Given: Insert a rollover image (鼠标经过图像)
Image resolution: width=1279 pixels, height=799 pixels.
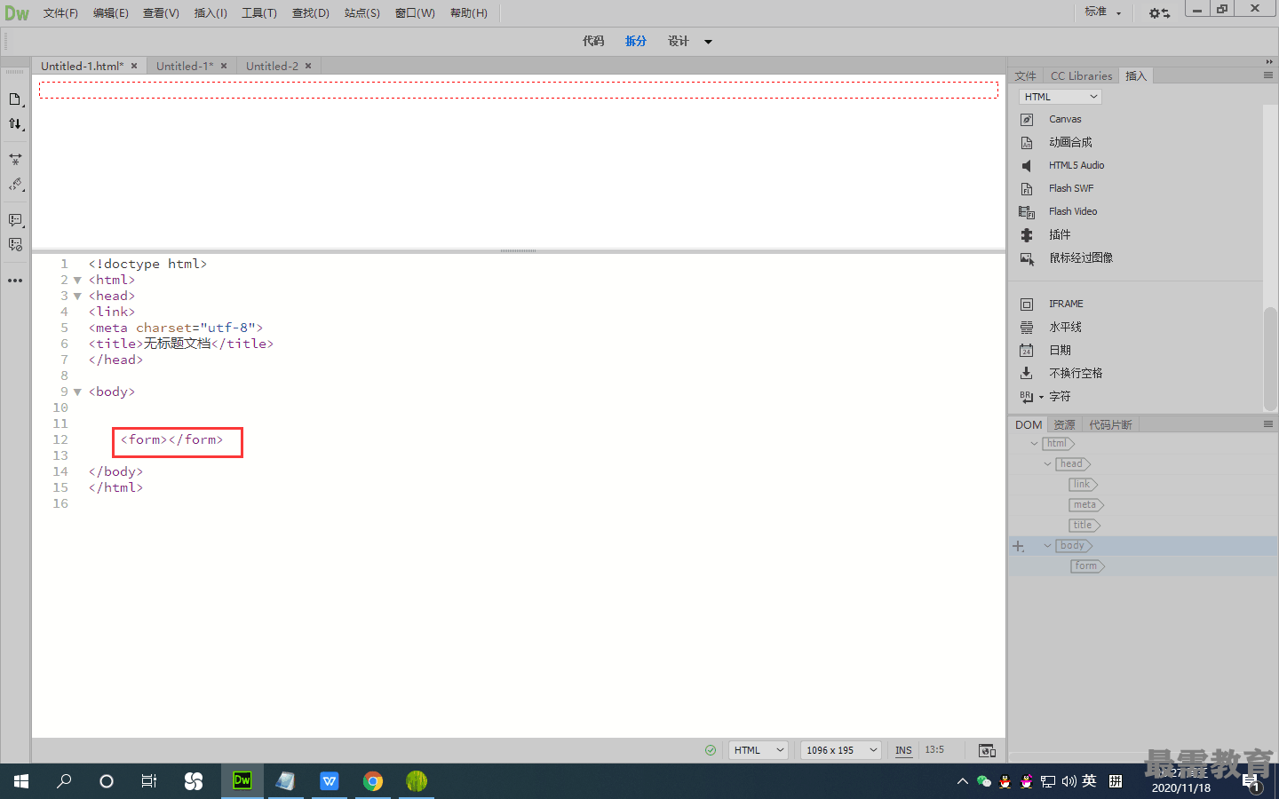Looking at the screenshot, I should [x=1081, y=257].
